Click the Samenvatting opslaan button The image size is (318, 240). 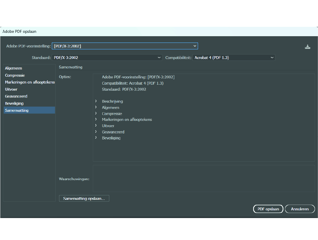point(84,198)
